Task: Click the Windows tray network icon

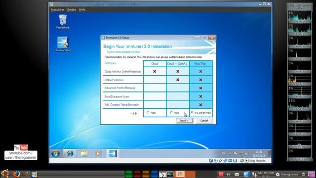Action: (x=241, y=154)
